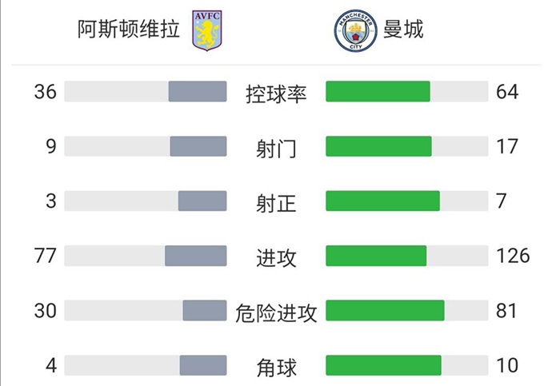
Task: Click Aston Villa's gray 控球率 bar
Action: click(198, 92)
